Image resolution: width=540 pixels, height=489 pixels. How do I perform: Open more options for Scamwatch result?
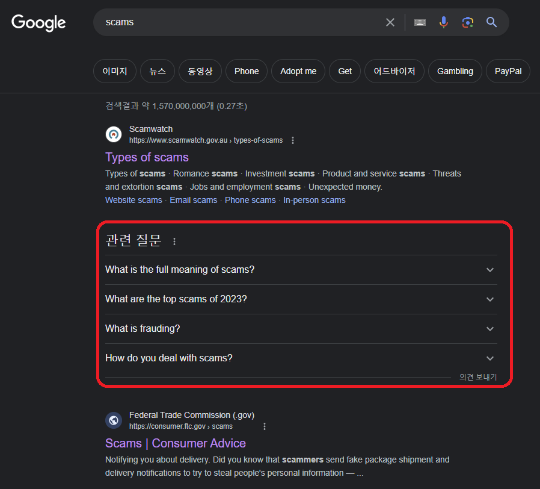[x=293, y=140]
